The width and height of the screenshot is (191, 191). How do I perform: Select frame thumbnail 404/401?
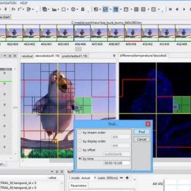tap(48, 33)
